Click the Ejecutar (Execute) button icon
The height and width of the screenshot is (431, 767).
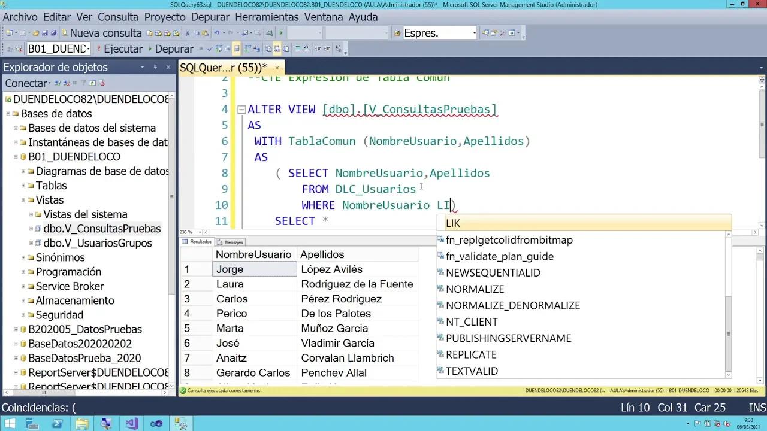click(x=98, y=48)
